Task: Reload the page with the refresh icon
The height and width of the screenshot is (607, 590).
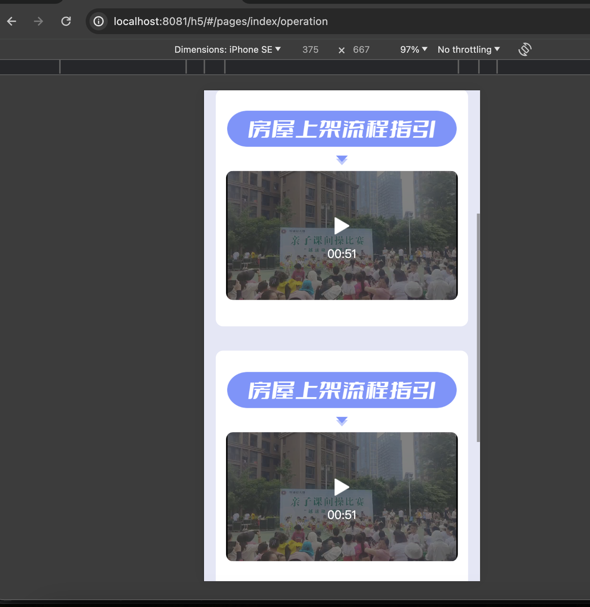Action: 66,21
